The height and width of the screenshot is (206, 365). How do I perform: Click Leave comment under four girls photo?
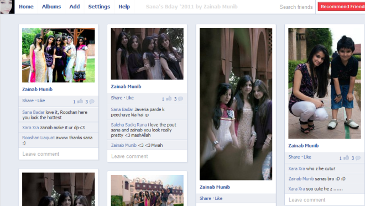(147, 156)
